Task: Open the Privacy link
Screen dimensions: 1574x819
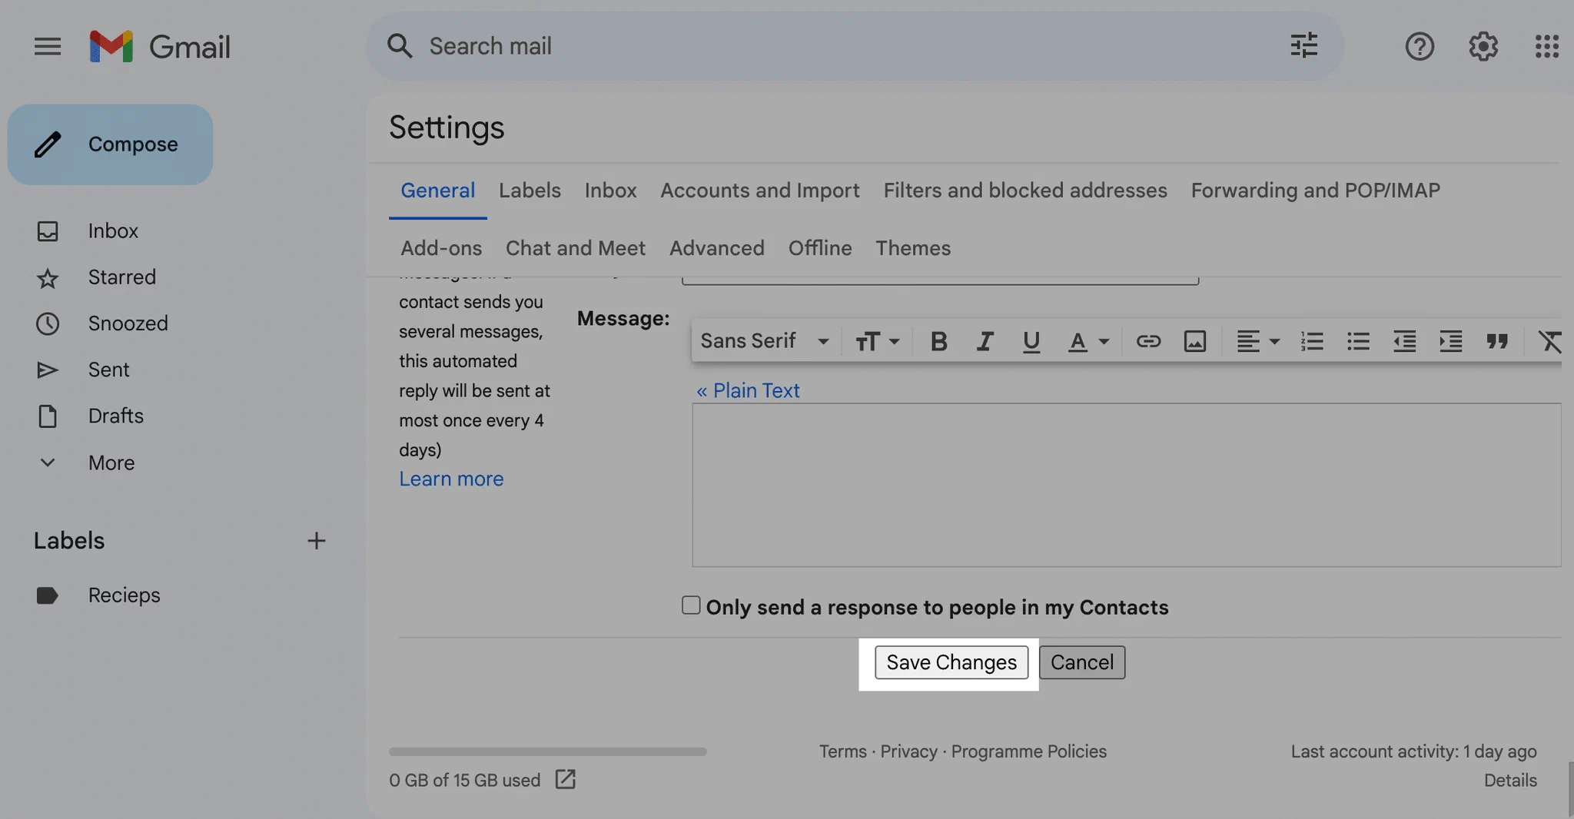Action: click(908, 751)
